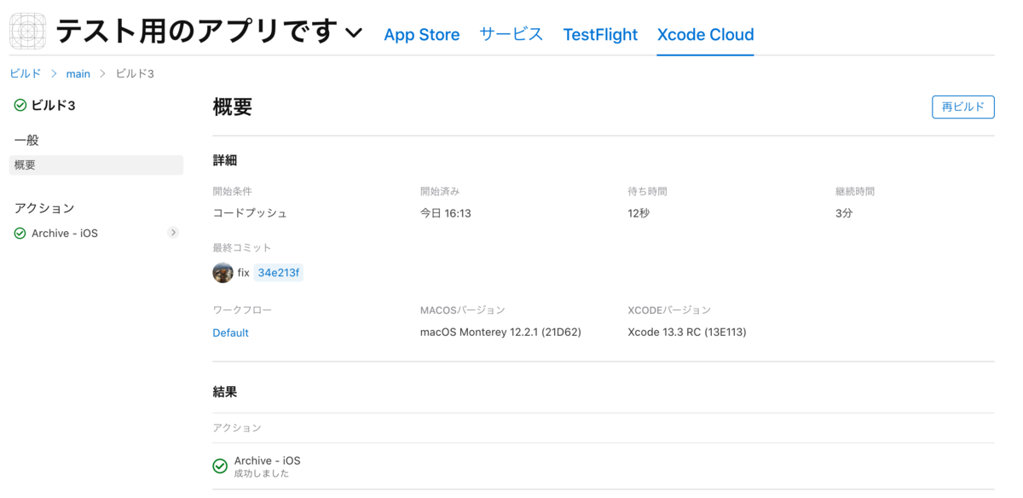1023x498 pixels.
Task: Open the commit badge 34e213f
Action: click(278, 272)
